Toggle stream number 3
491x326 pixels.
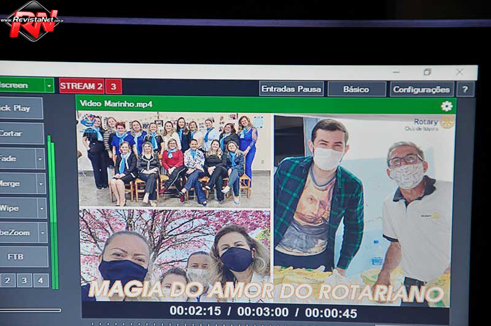point(113,87)
